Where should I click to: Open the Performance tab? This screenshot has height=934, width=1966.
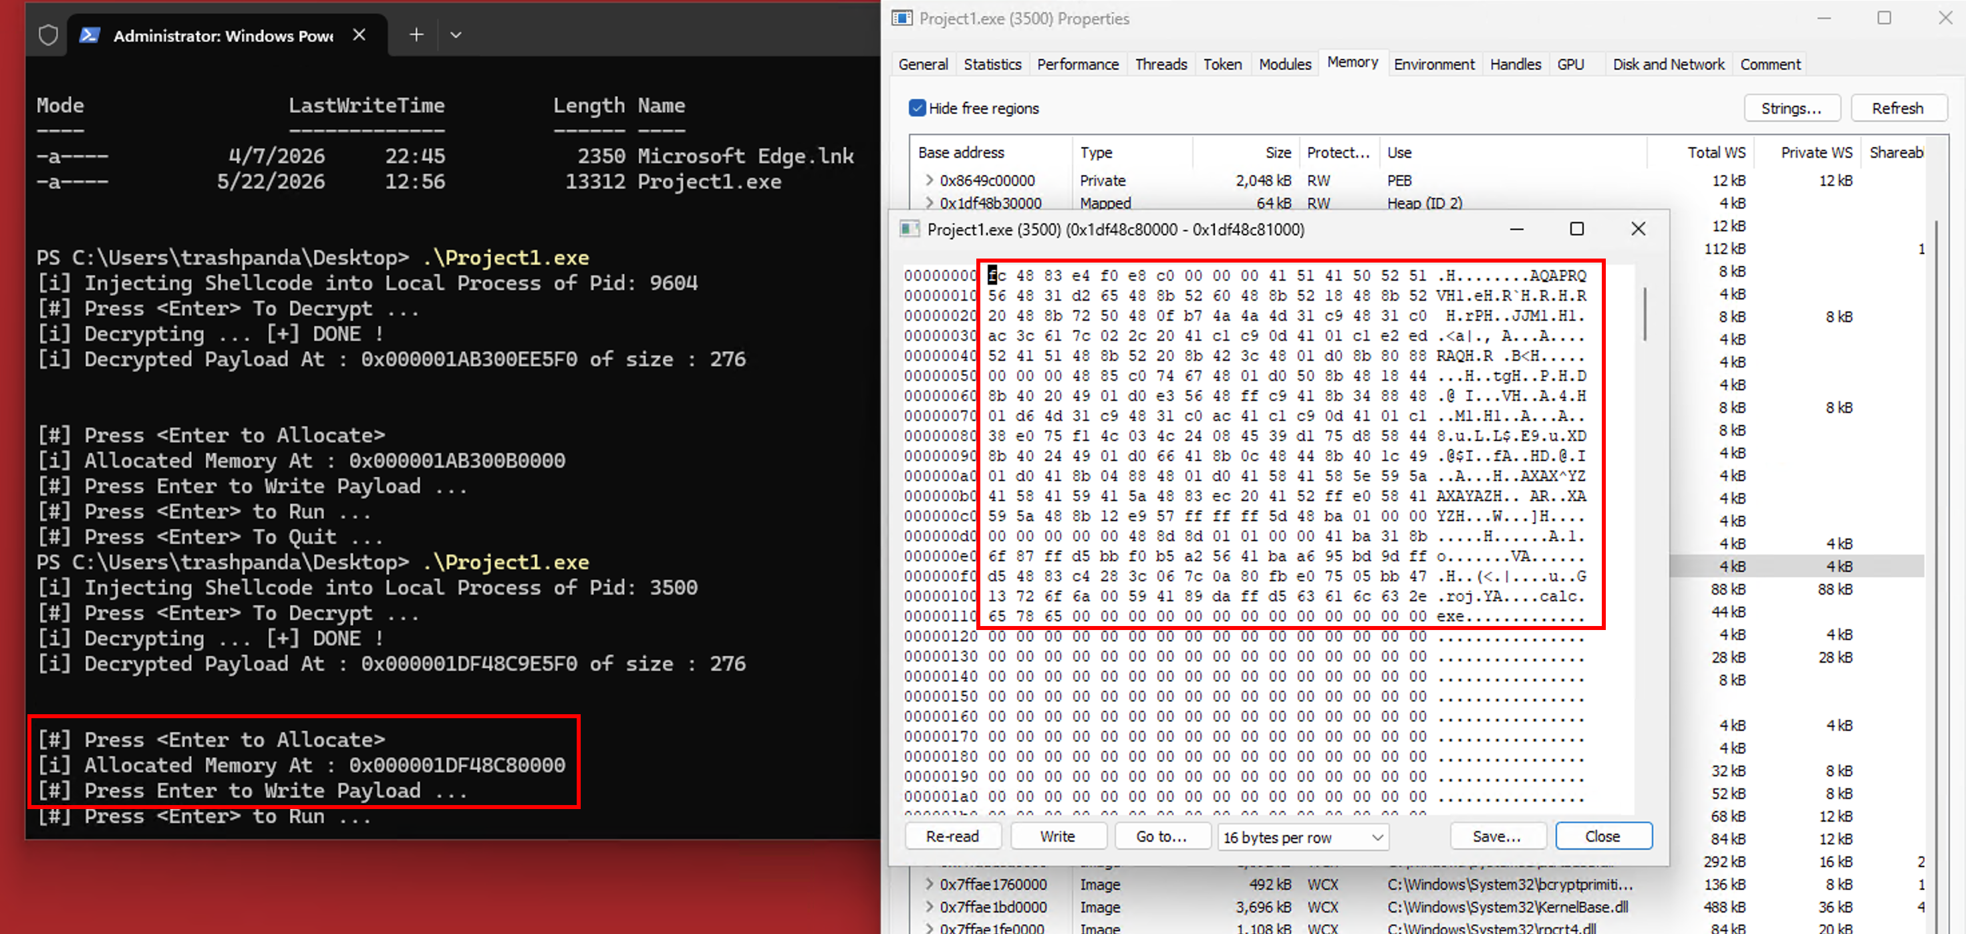(1078, 64)
